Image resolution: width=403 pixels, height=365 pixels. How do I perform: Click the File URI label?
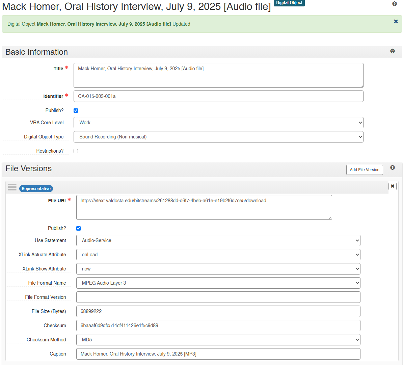coord(57,201)
